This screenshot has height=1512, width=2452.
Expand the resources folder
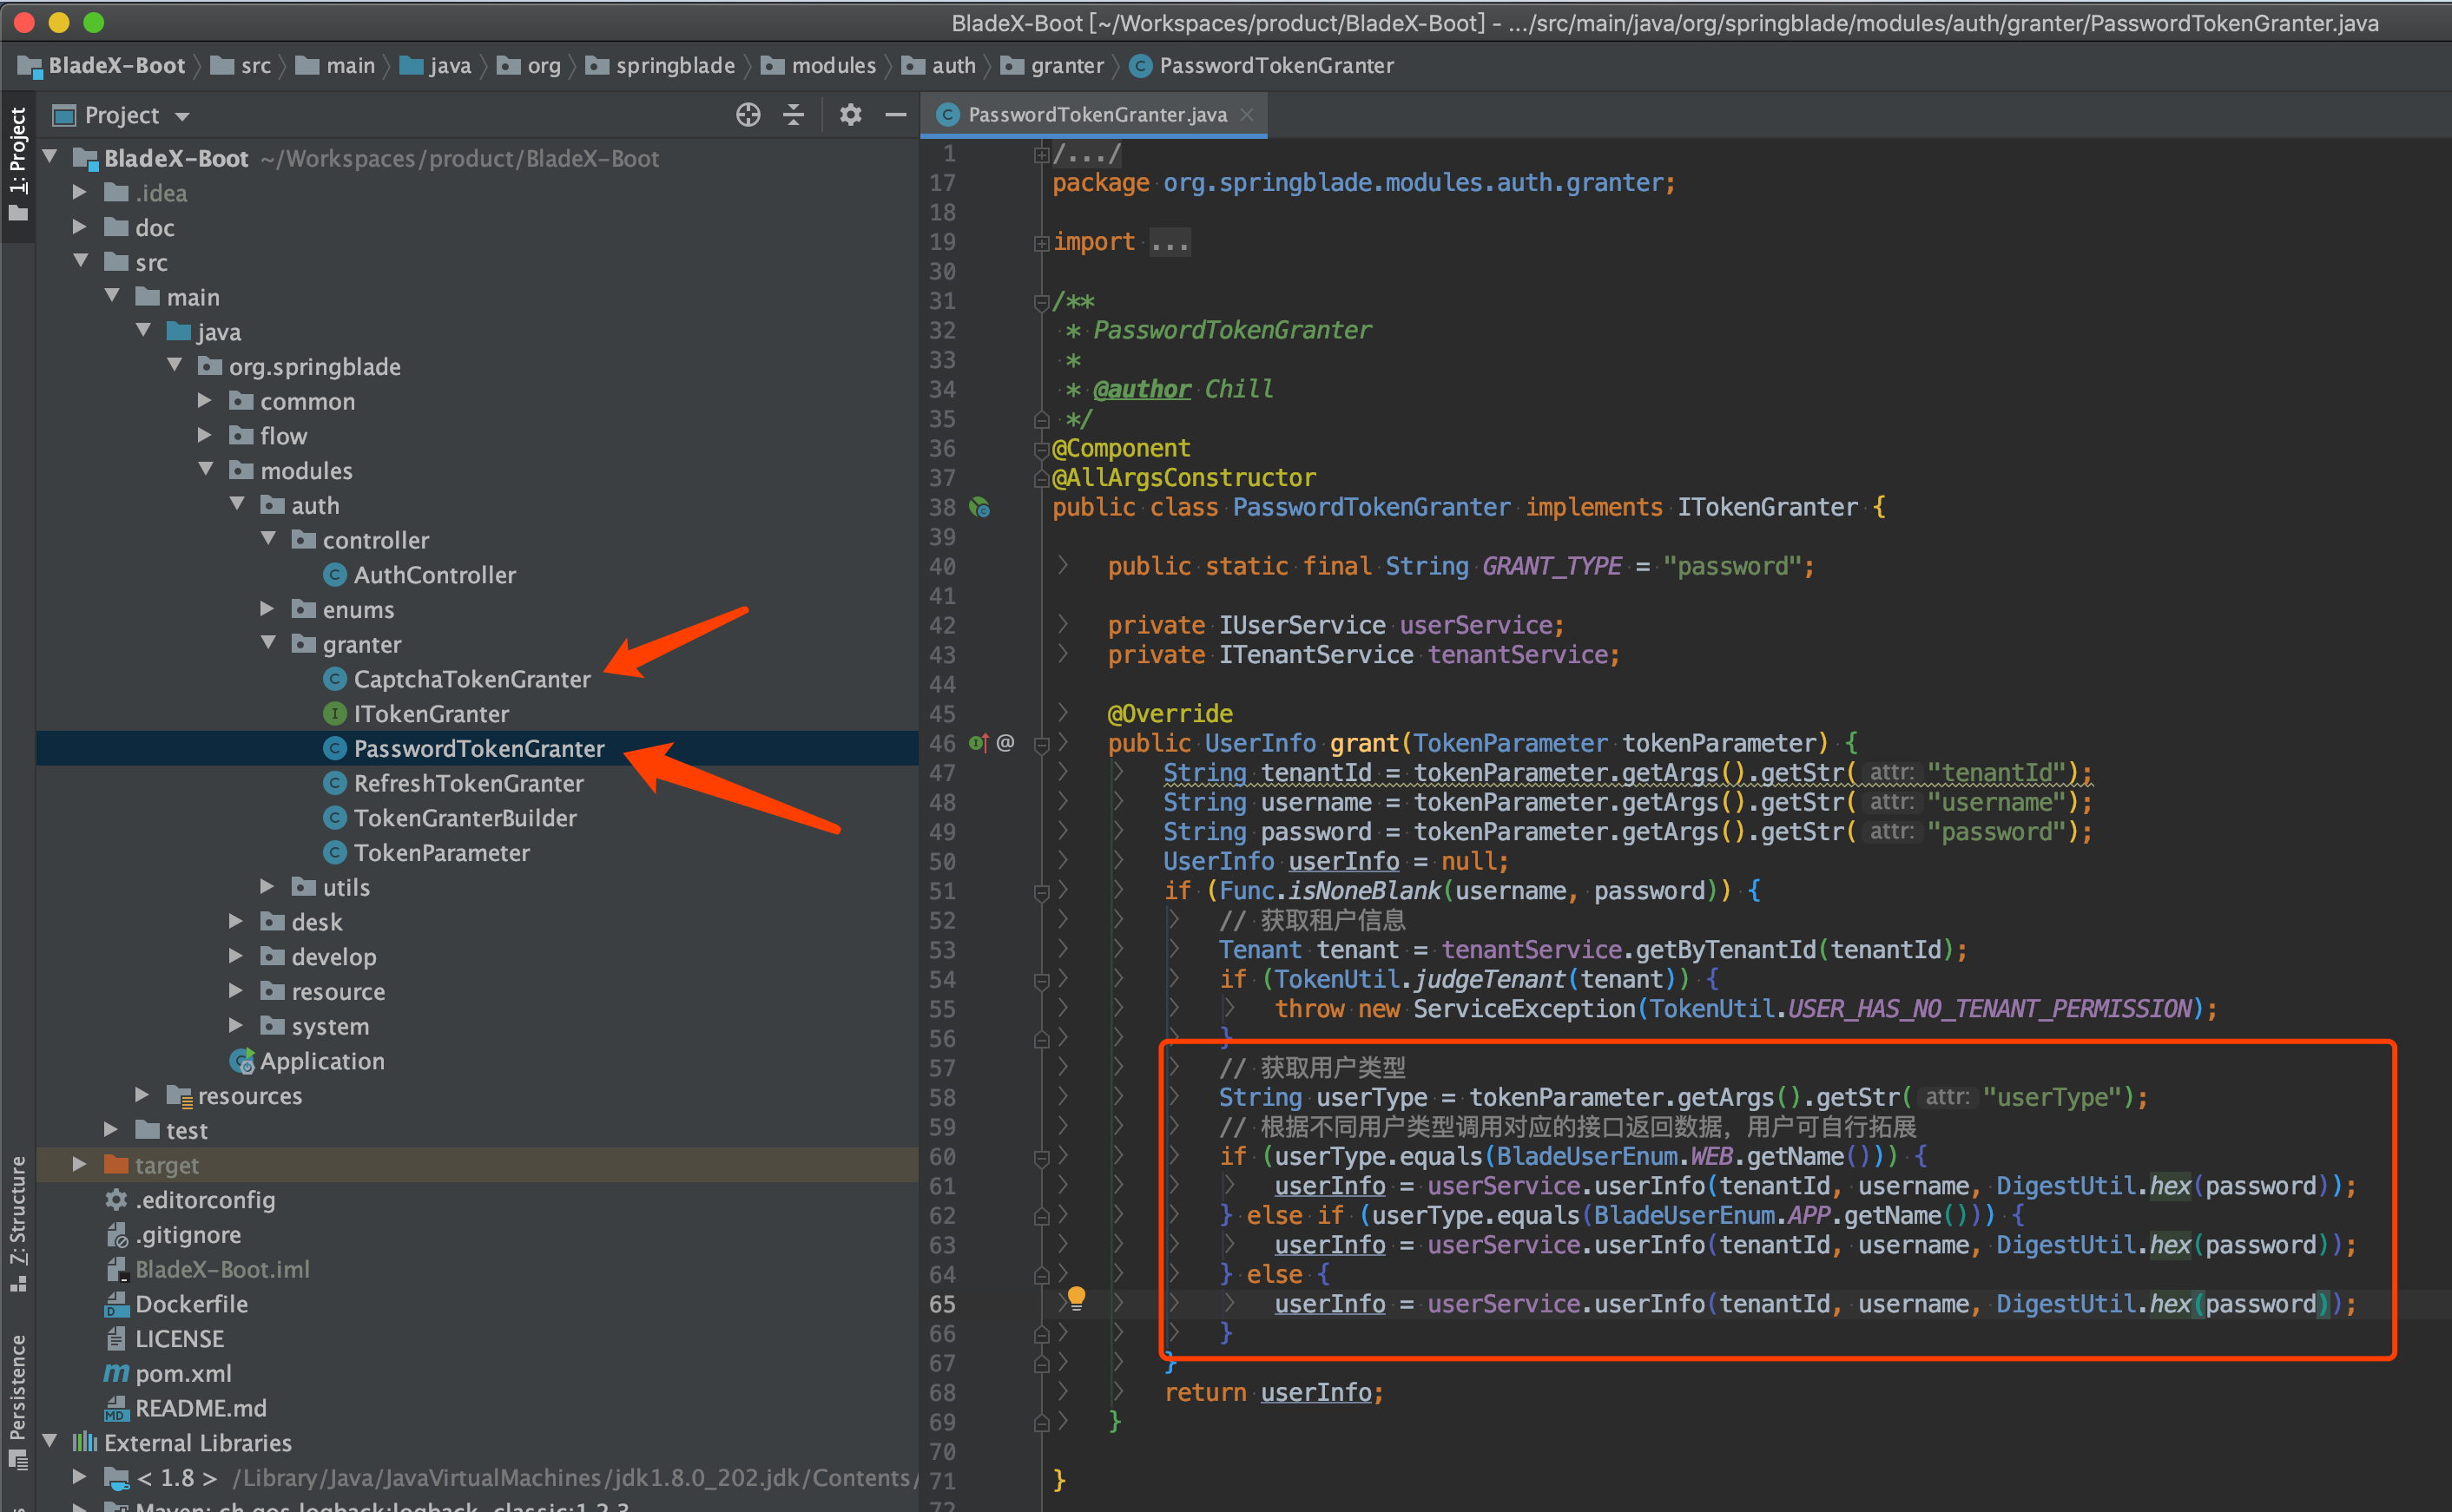(142, 1095)
